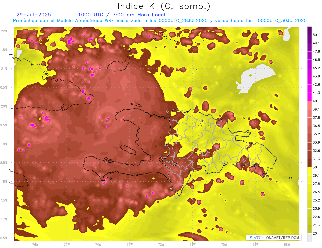Screen dimensions: 322x248
Task: Click the legend value '35.2'
Action: tap(316, 134)
